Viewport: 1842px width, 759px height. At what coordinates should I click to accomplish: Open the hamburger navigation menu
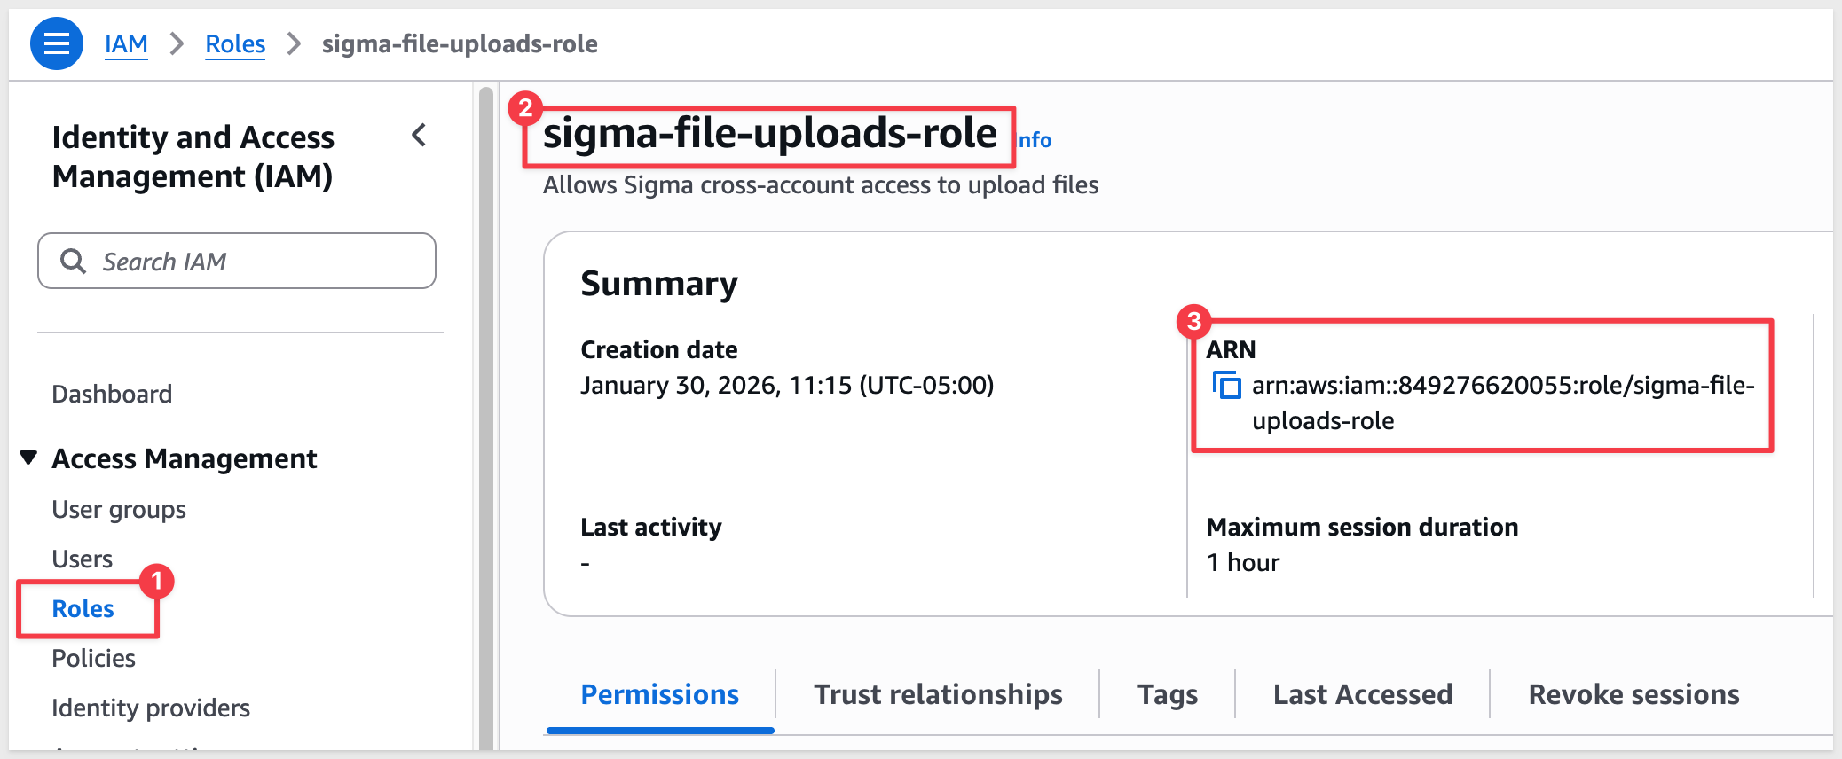click(56, 43)
